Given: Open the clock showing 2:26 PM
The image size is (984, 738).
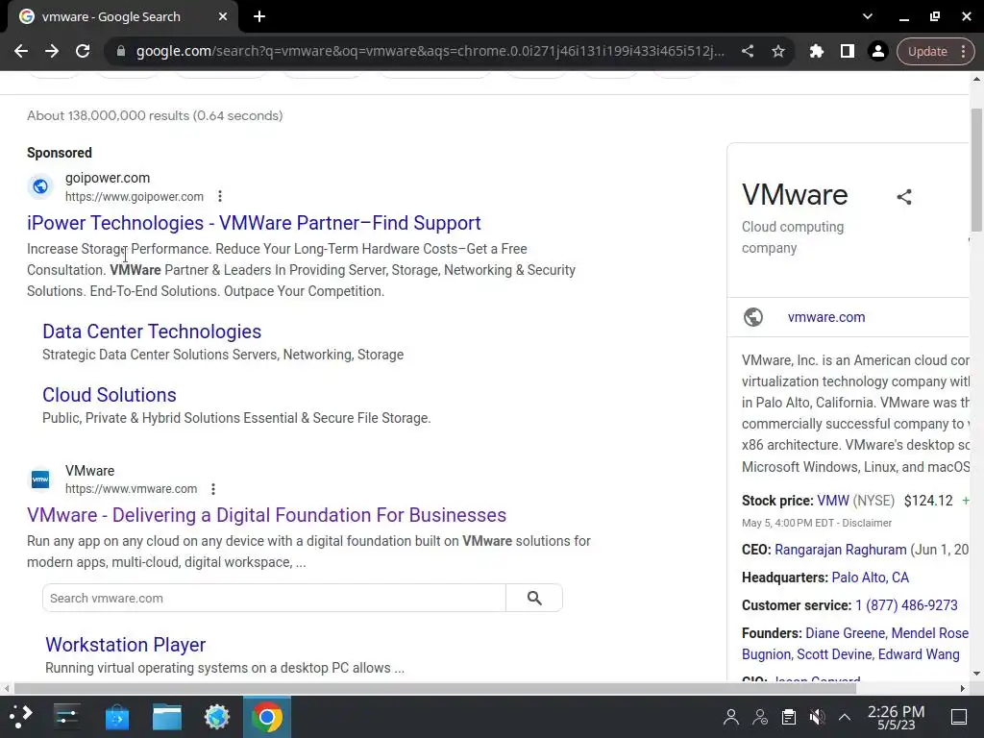Looking at the screenshot, I should [x=897, y=717].
